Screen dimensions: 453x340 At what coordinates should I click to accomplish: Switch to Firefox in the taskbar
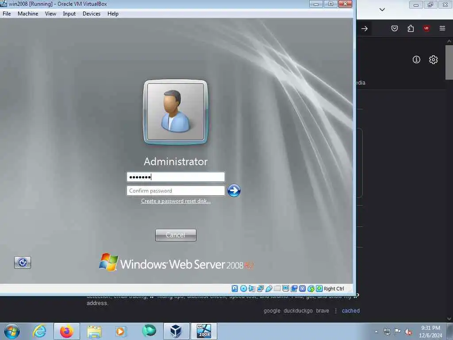coord(67,331)
